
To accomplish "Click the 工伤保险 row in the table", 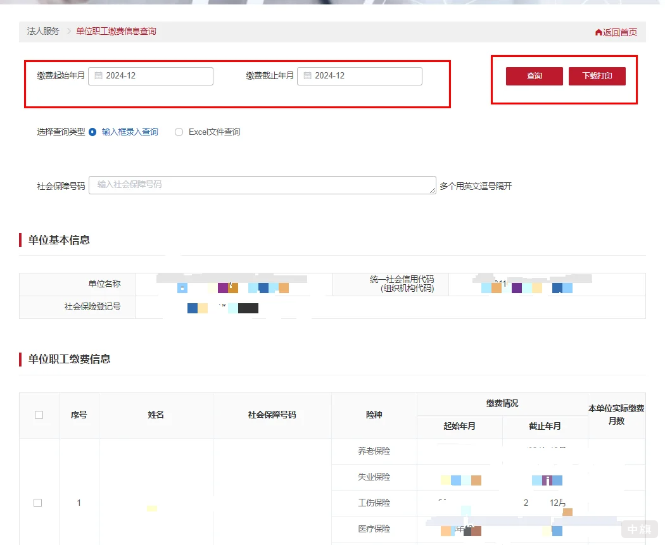I will coord(374,503).
